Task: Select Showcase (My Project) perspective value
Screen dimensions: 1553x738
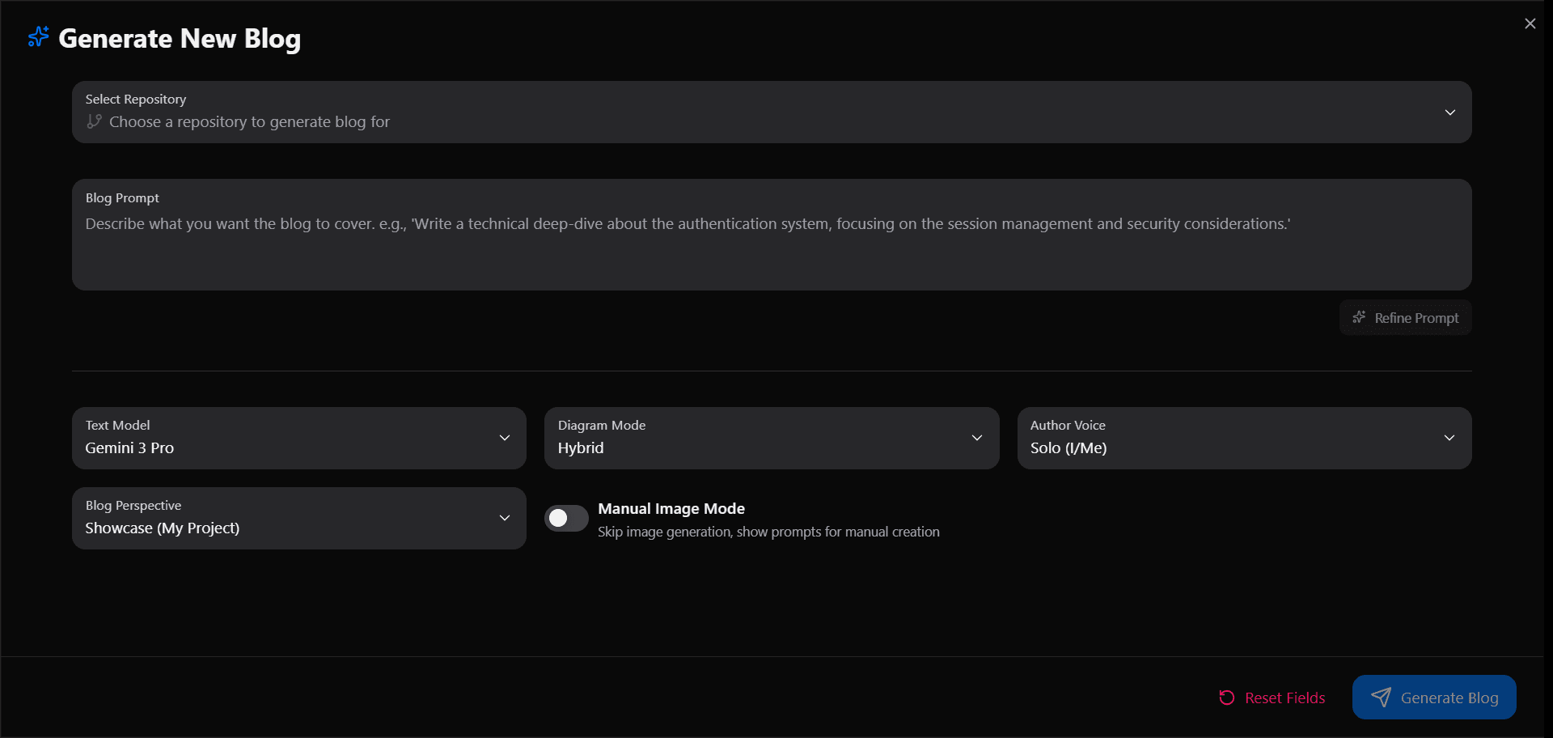Action: tap(162, 528)
